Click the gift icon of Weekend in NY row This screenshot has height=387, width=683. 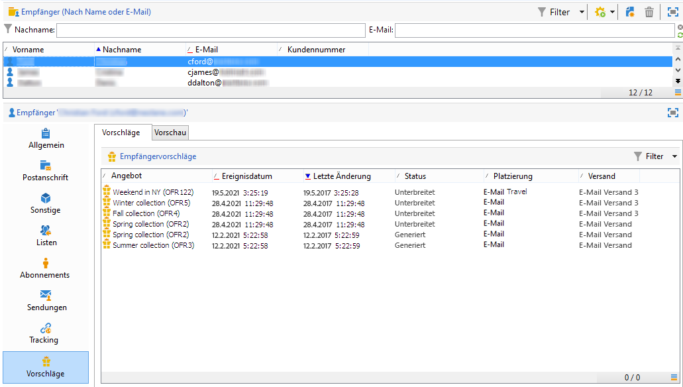pos(106,191)
